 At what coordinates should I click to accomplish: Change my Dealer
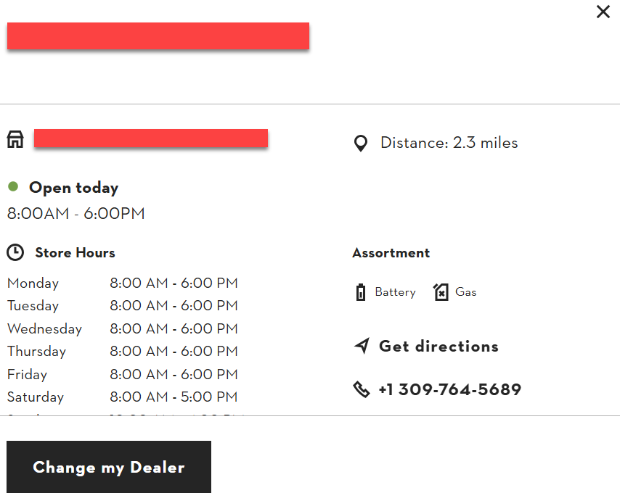coord(109,467)
